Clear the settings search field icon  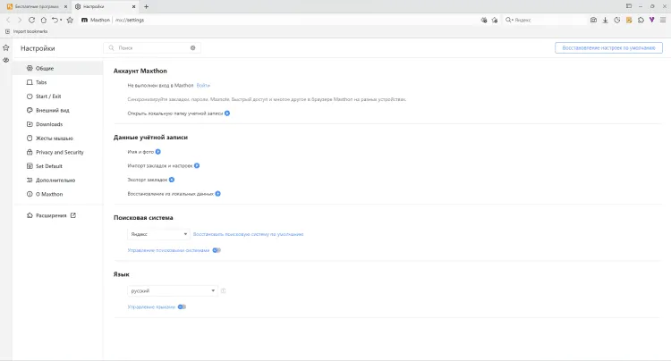tap(192, 47)
